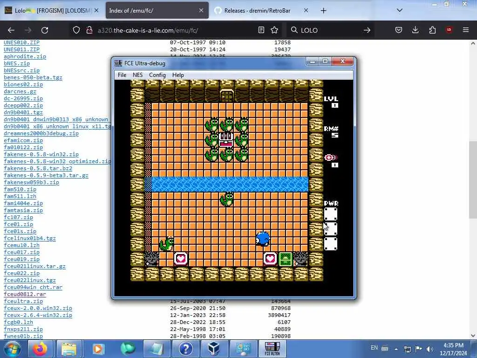
Task: Open a new Firefox tab
Action: click(x=323, y=11)
